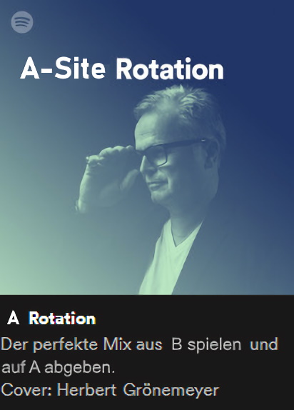Click the letter 'A' in playlist title

pyautogui.click(x=14, y=319)
